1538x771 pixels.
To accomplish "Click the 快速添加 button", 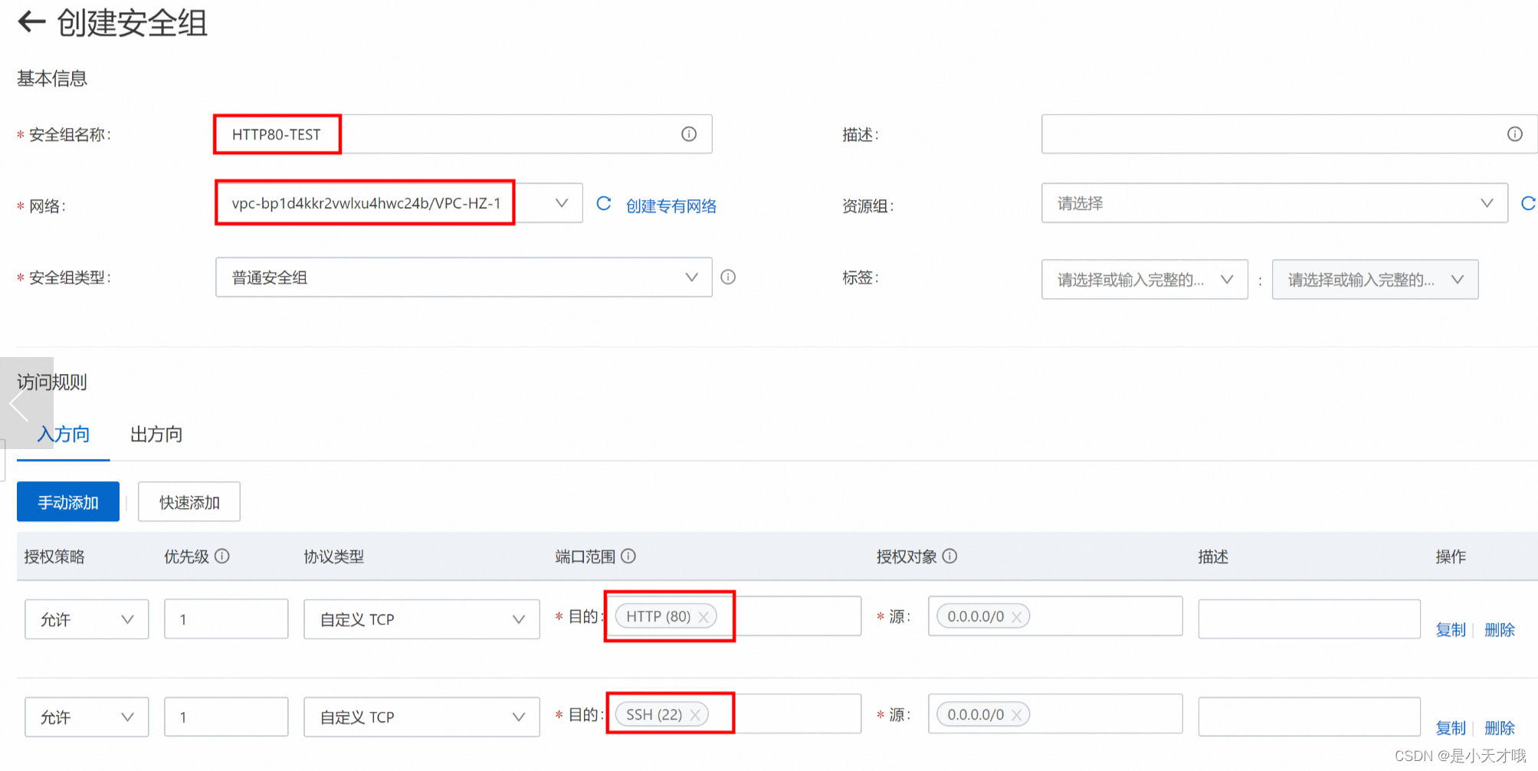I will [x=189, y=501].
